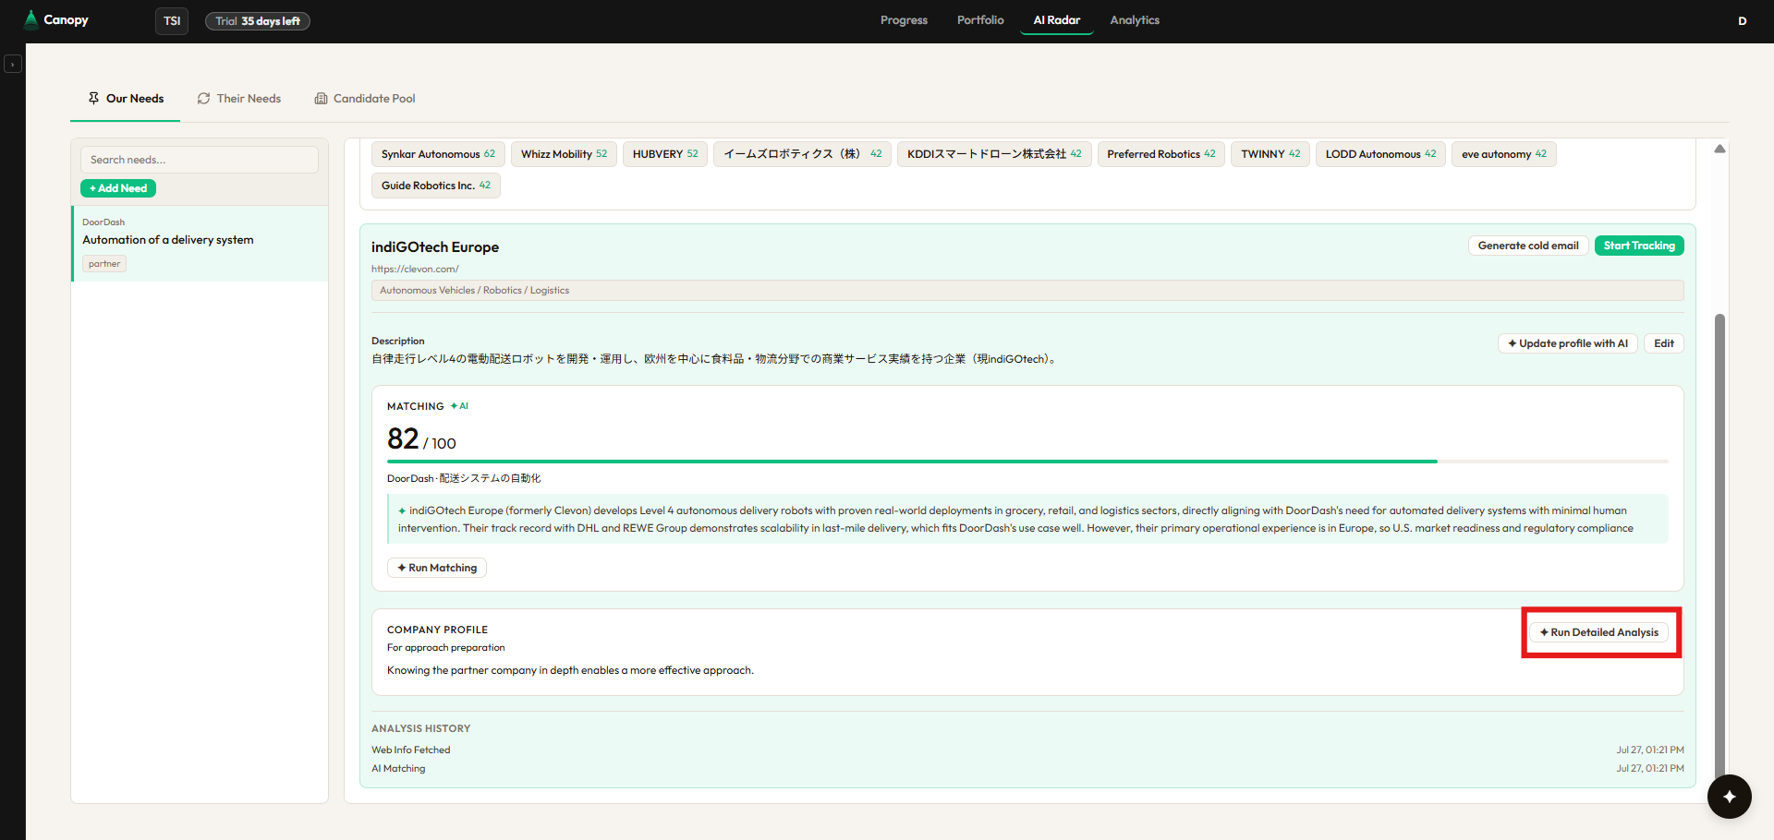Click the scrollbar up arrow
Viewport: 1774px width, 840px height.
(x=1719, y=149)
